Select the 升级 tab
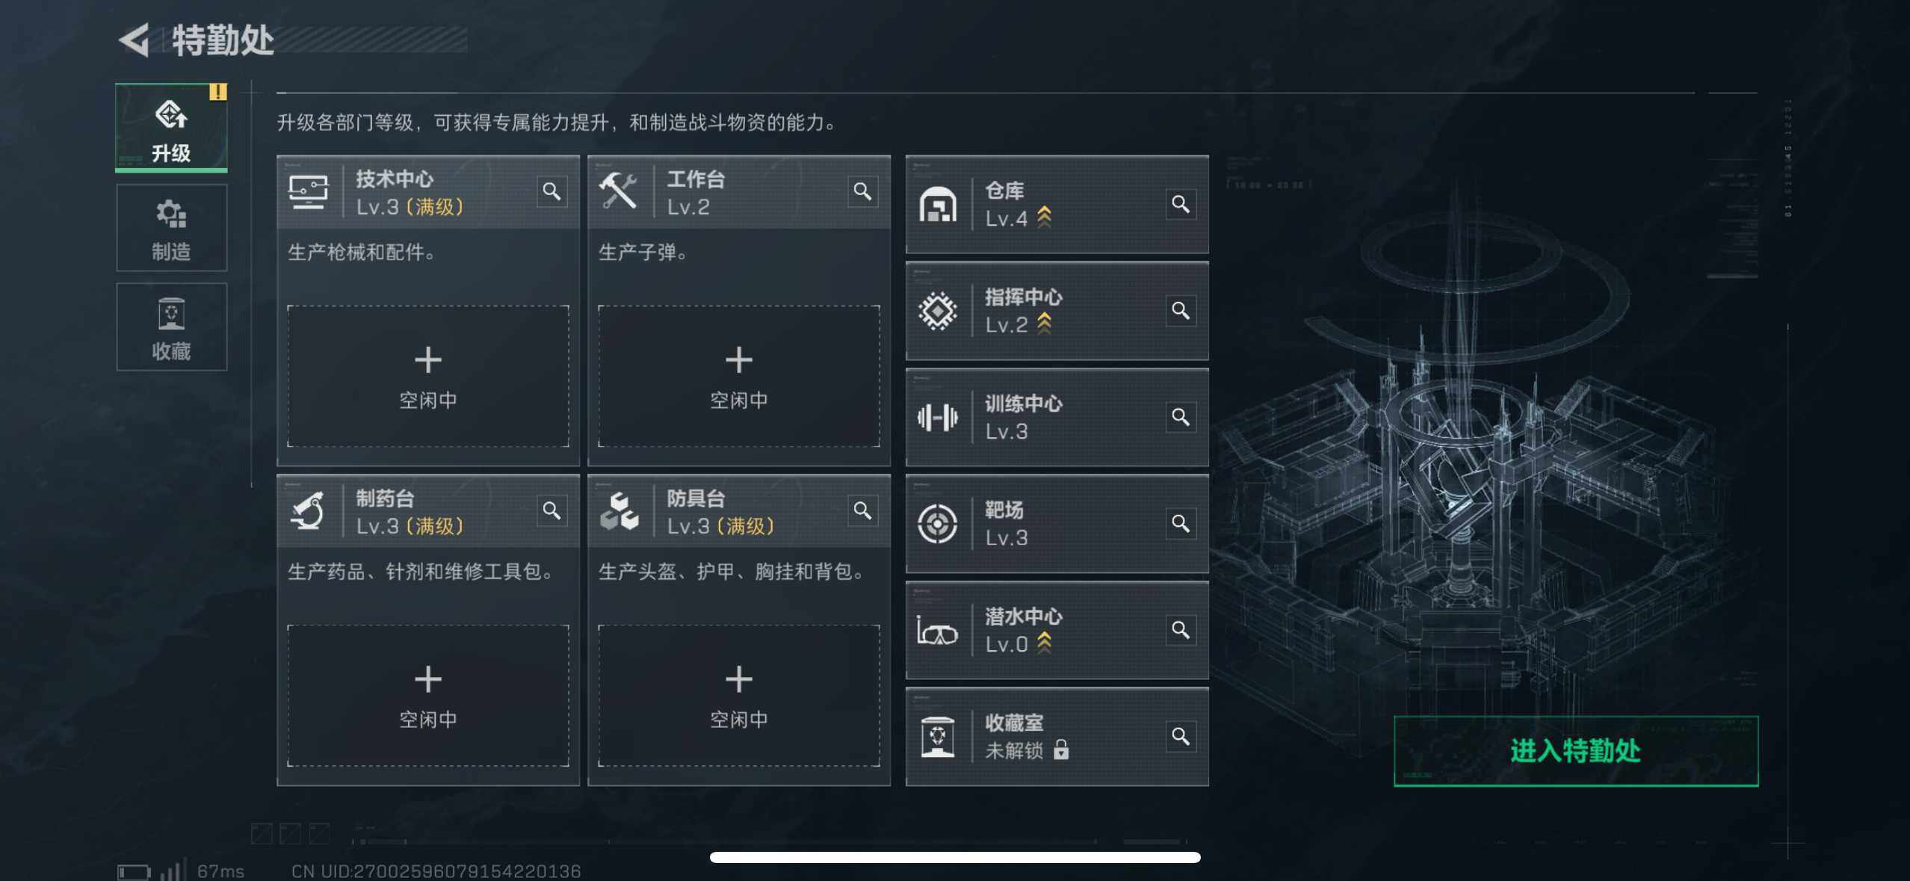The width and height of the screenshot is (1910, 881). point(172,129)
